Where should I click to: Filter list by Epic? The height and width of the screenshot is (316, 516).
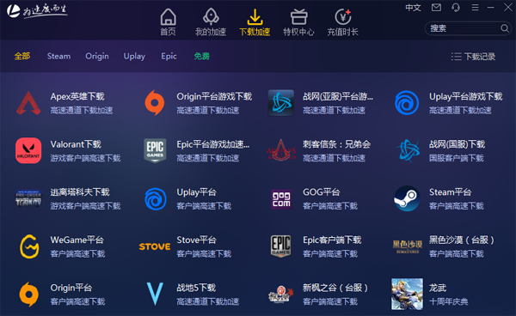169,56
